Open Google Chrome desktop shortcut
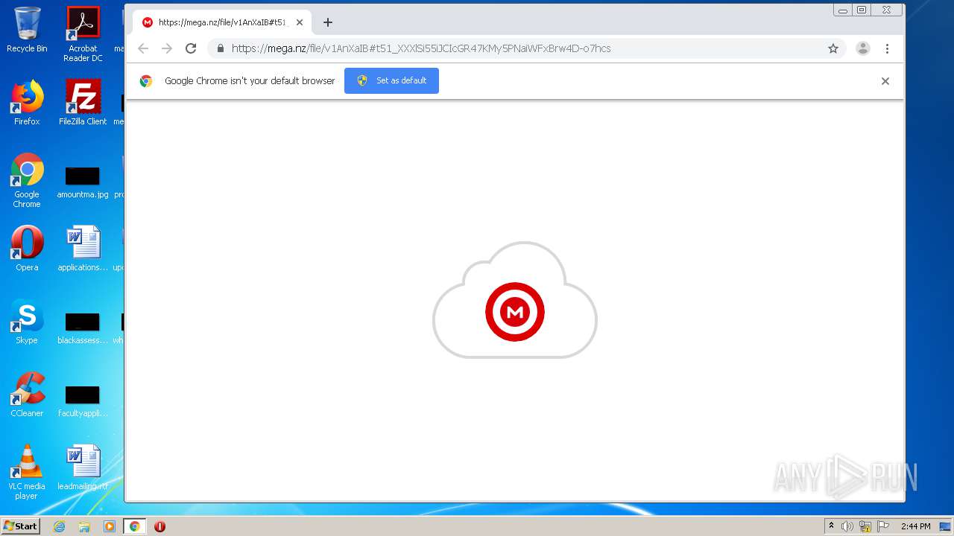 click(x=27, y=180)
